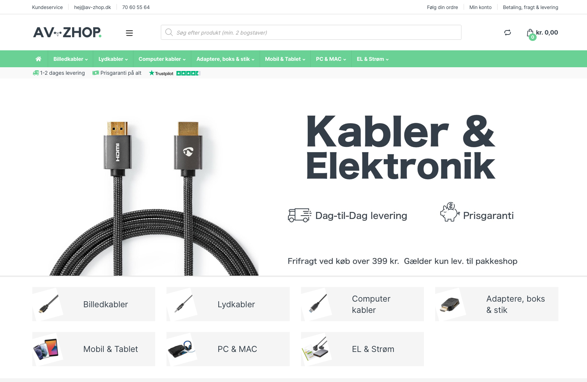Open the shopping bag cart icon
The width and height of the screenshot is (587, 382).
530,33
